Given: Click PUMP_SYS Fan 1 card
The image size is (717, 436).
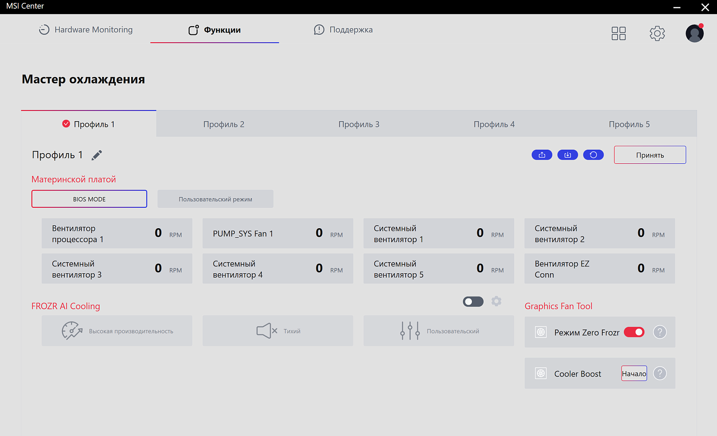Looking at the screenshot, I should click(x=278, y=234).
